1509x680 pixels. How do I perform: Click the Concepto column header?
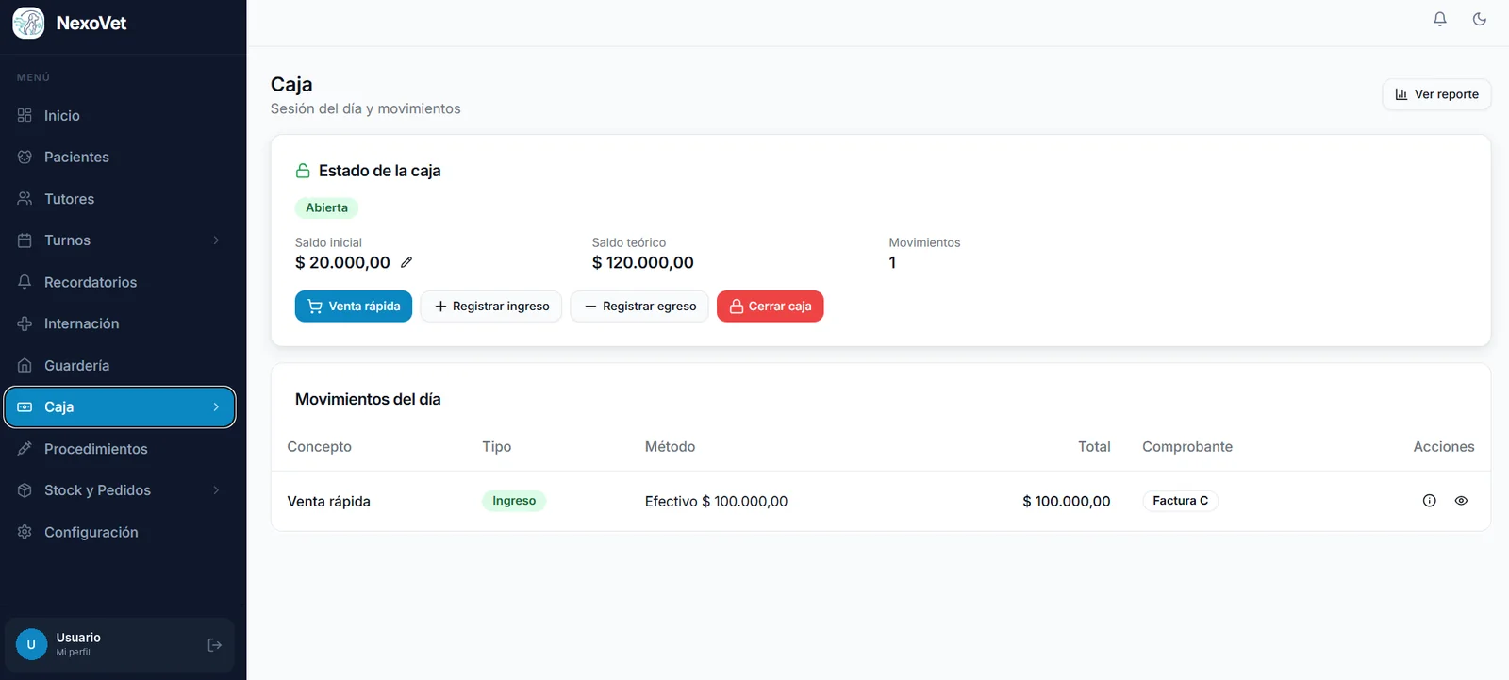point(319,447)
